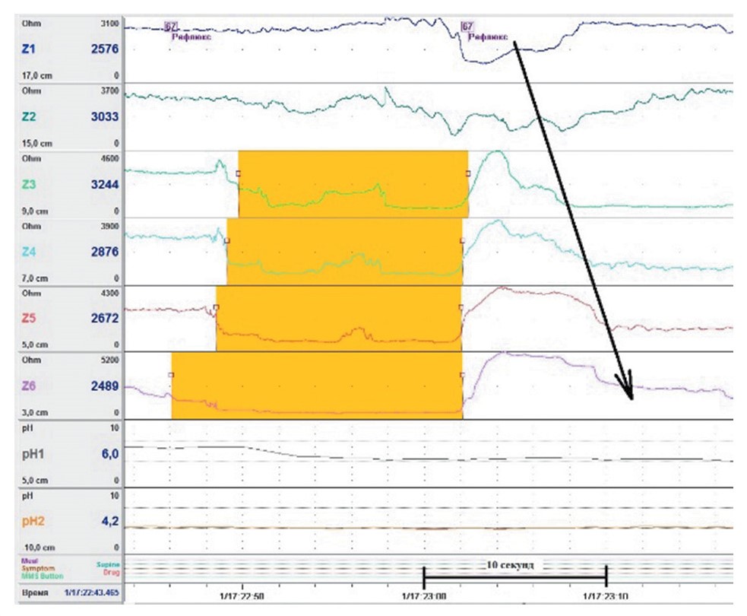Select the Z2 channel label
The height and width of the screenshot is (616, 747).
[x=30, y=116]
